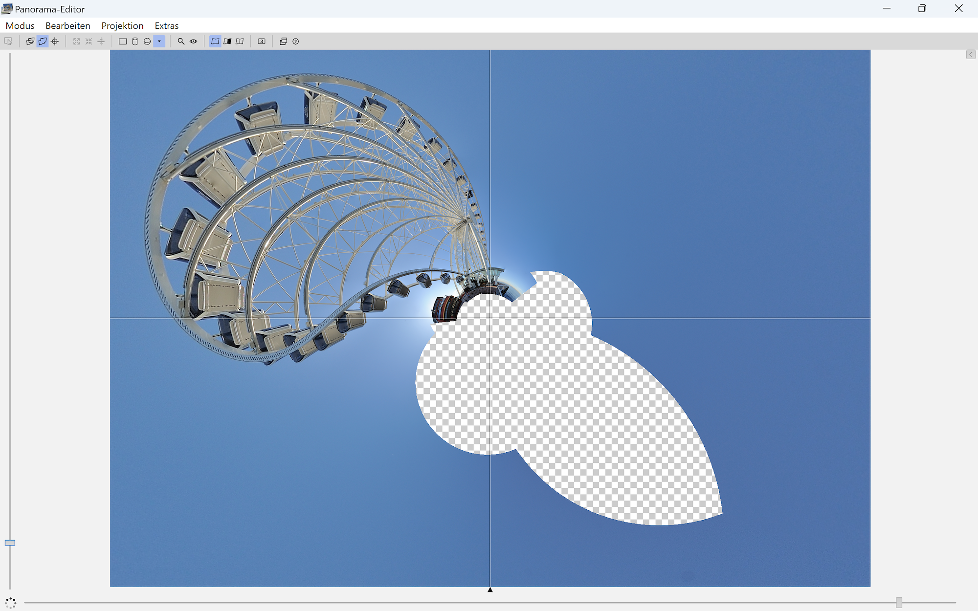Toggle the half-shaded image display mode
This screenshot has height=611, width=978.
[x=227, y=42]
